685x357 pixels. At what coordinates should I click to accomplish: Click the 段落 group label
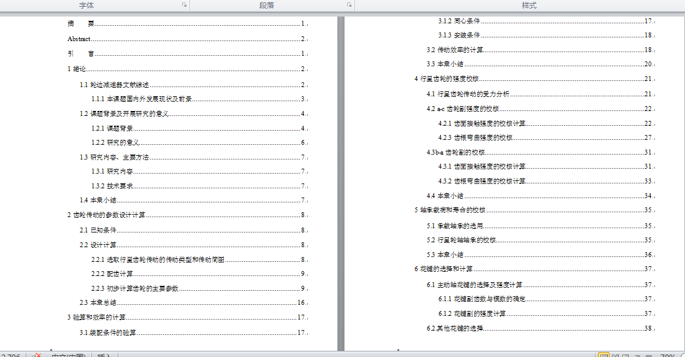[x=267, y=6]
